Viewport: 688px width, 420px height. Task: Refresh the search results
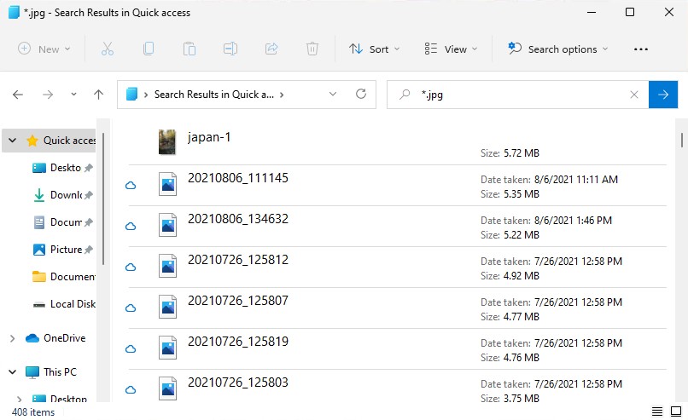point(361,94)
